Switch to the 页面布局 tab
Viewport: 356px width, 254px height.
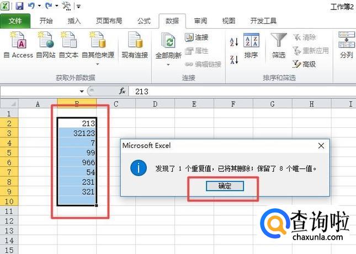click(109, 21)
